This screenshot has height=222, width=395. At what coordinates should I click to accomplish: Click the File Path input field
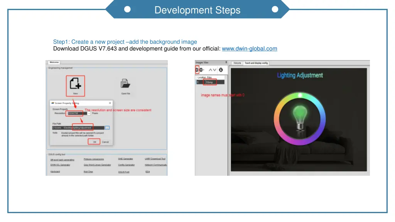click(78, 127)
